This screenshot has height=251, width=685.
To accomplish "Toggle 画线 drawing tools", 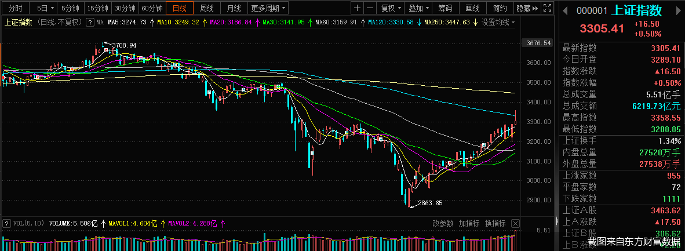I will [x=472, y=8].
